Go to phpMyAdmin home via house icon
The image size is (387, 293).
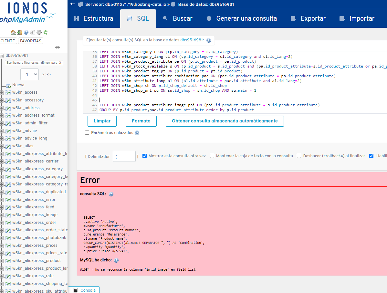pos(13,32)
